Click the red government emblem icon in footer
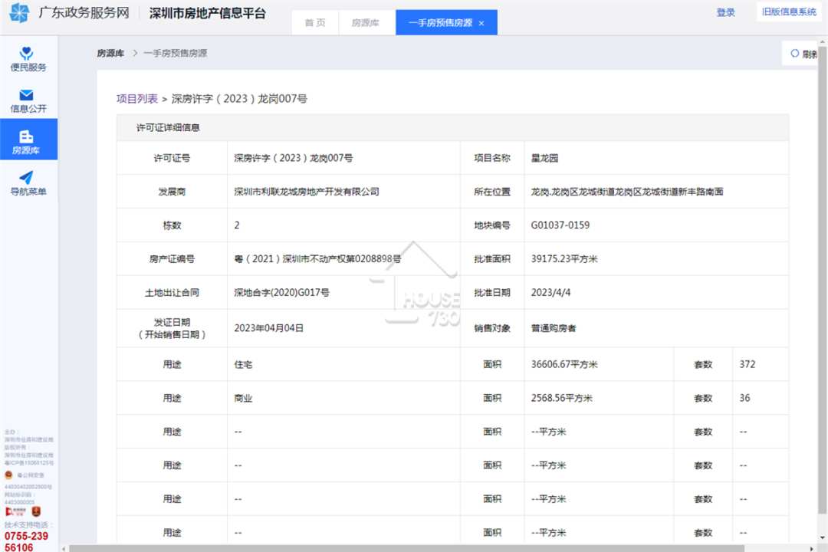 tap(36, 511)
